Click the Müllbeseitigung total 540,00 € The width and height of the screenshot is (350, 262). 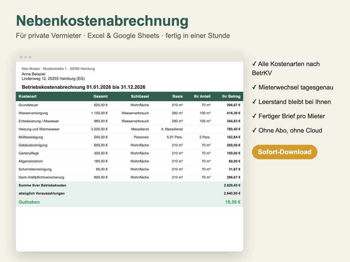point(101,137)
